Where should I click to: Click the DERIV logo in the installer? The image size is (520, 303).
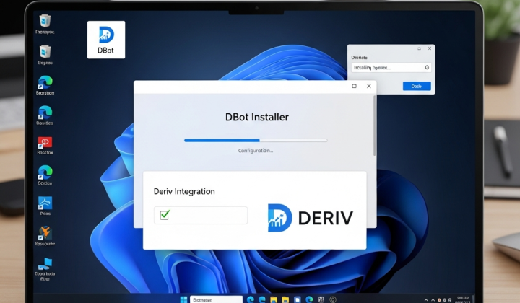click(x=311, y=218)
